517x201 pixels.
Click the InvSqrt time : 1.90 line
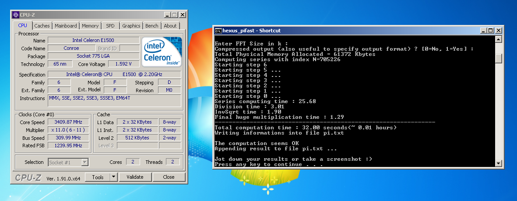248,112
